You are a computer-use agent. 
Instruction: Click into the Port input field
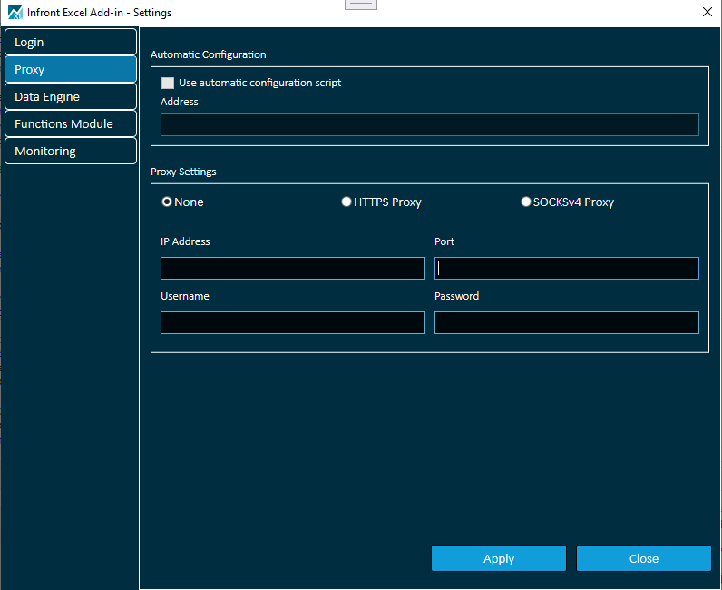click(566, 269)
